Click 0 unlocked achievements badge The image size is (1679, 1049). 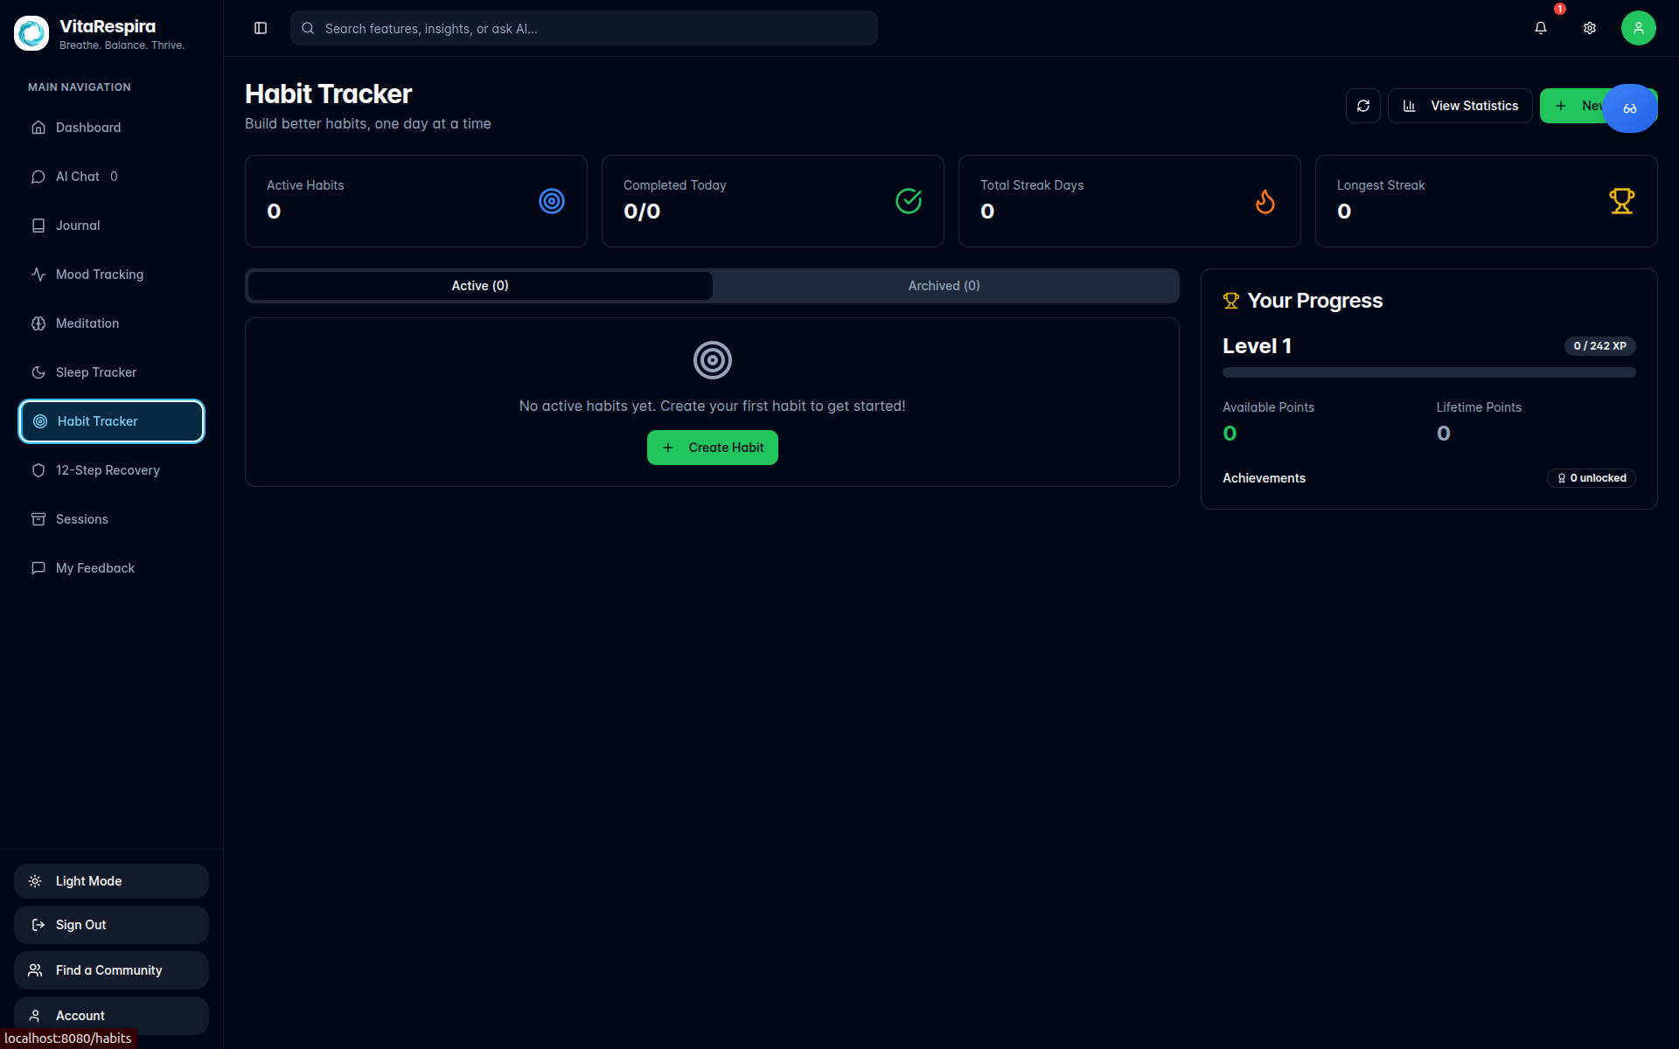pyautogui.click(x=1591, y=478)
